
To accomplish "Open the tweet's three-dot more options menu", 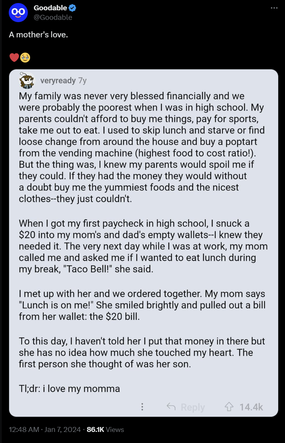I will pos(274,8).
